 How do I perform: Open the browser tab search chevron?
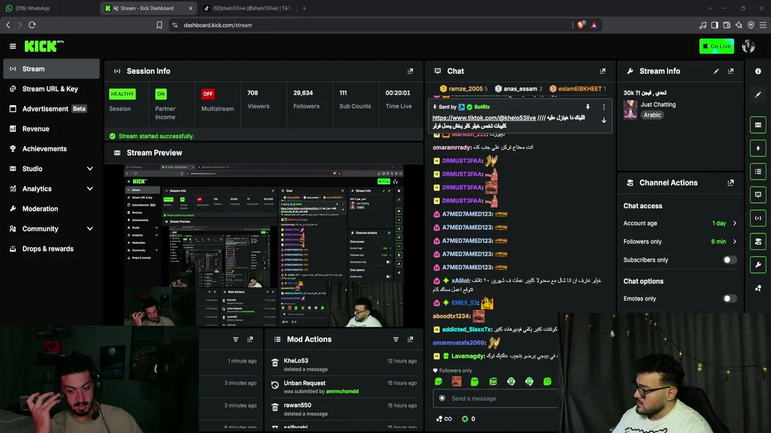[x=710, y=8]
